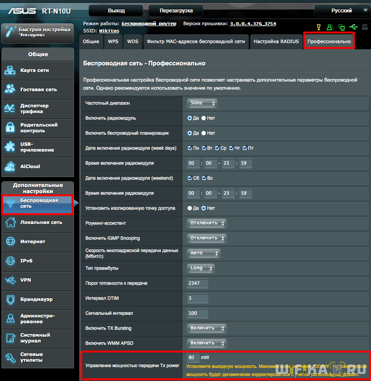Screen dimensions: 371x381
Task: Open Гостевая сеть guest network icon
Action: click(10, 89)
